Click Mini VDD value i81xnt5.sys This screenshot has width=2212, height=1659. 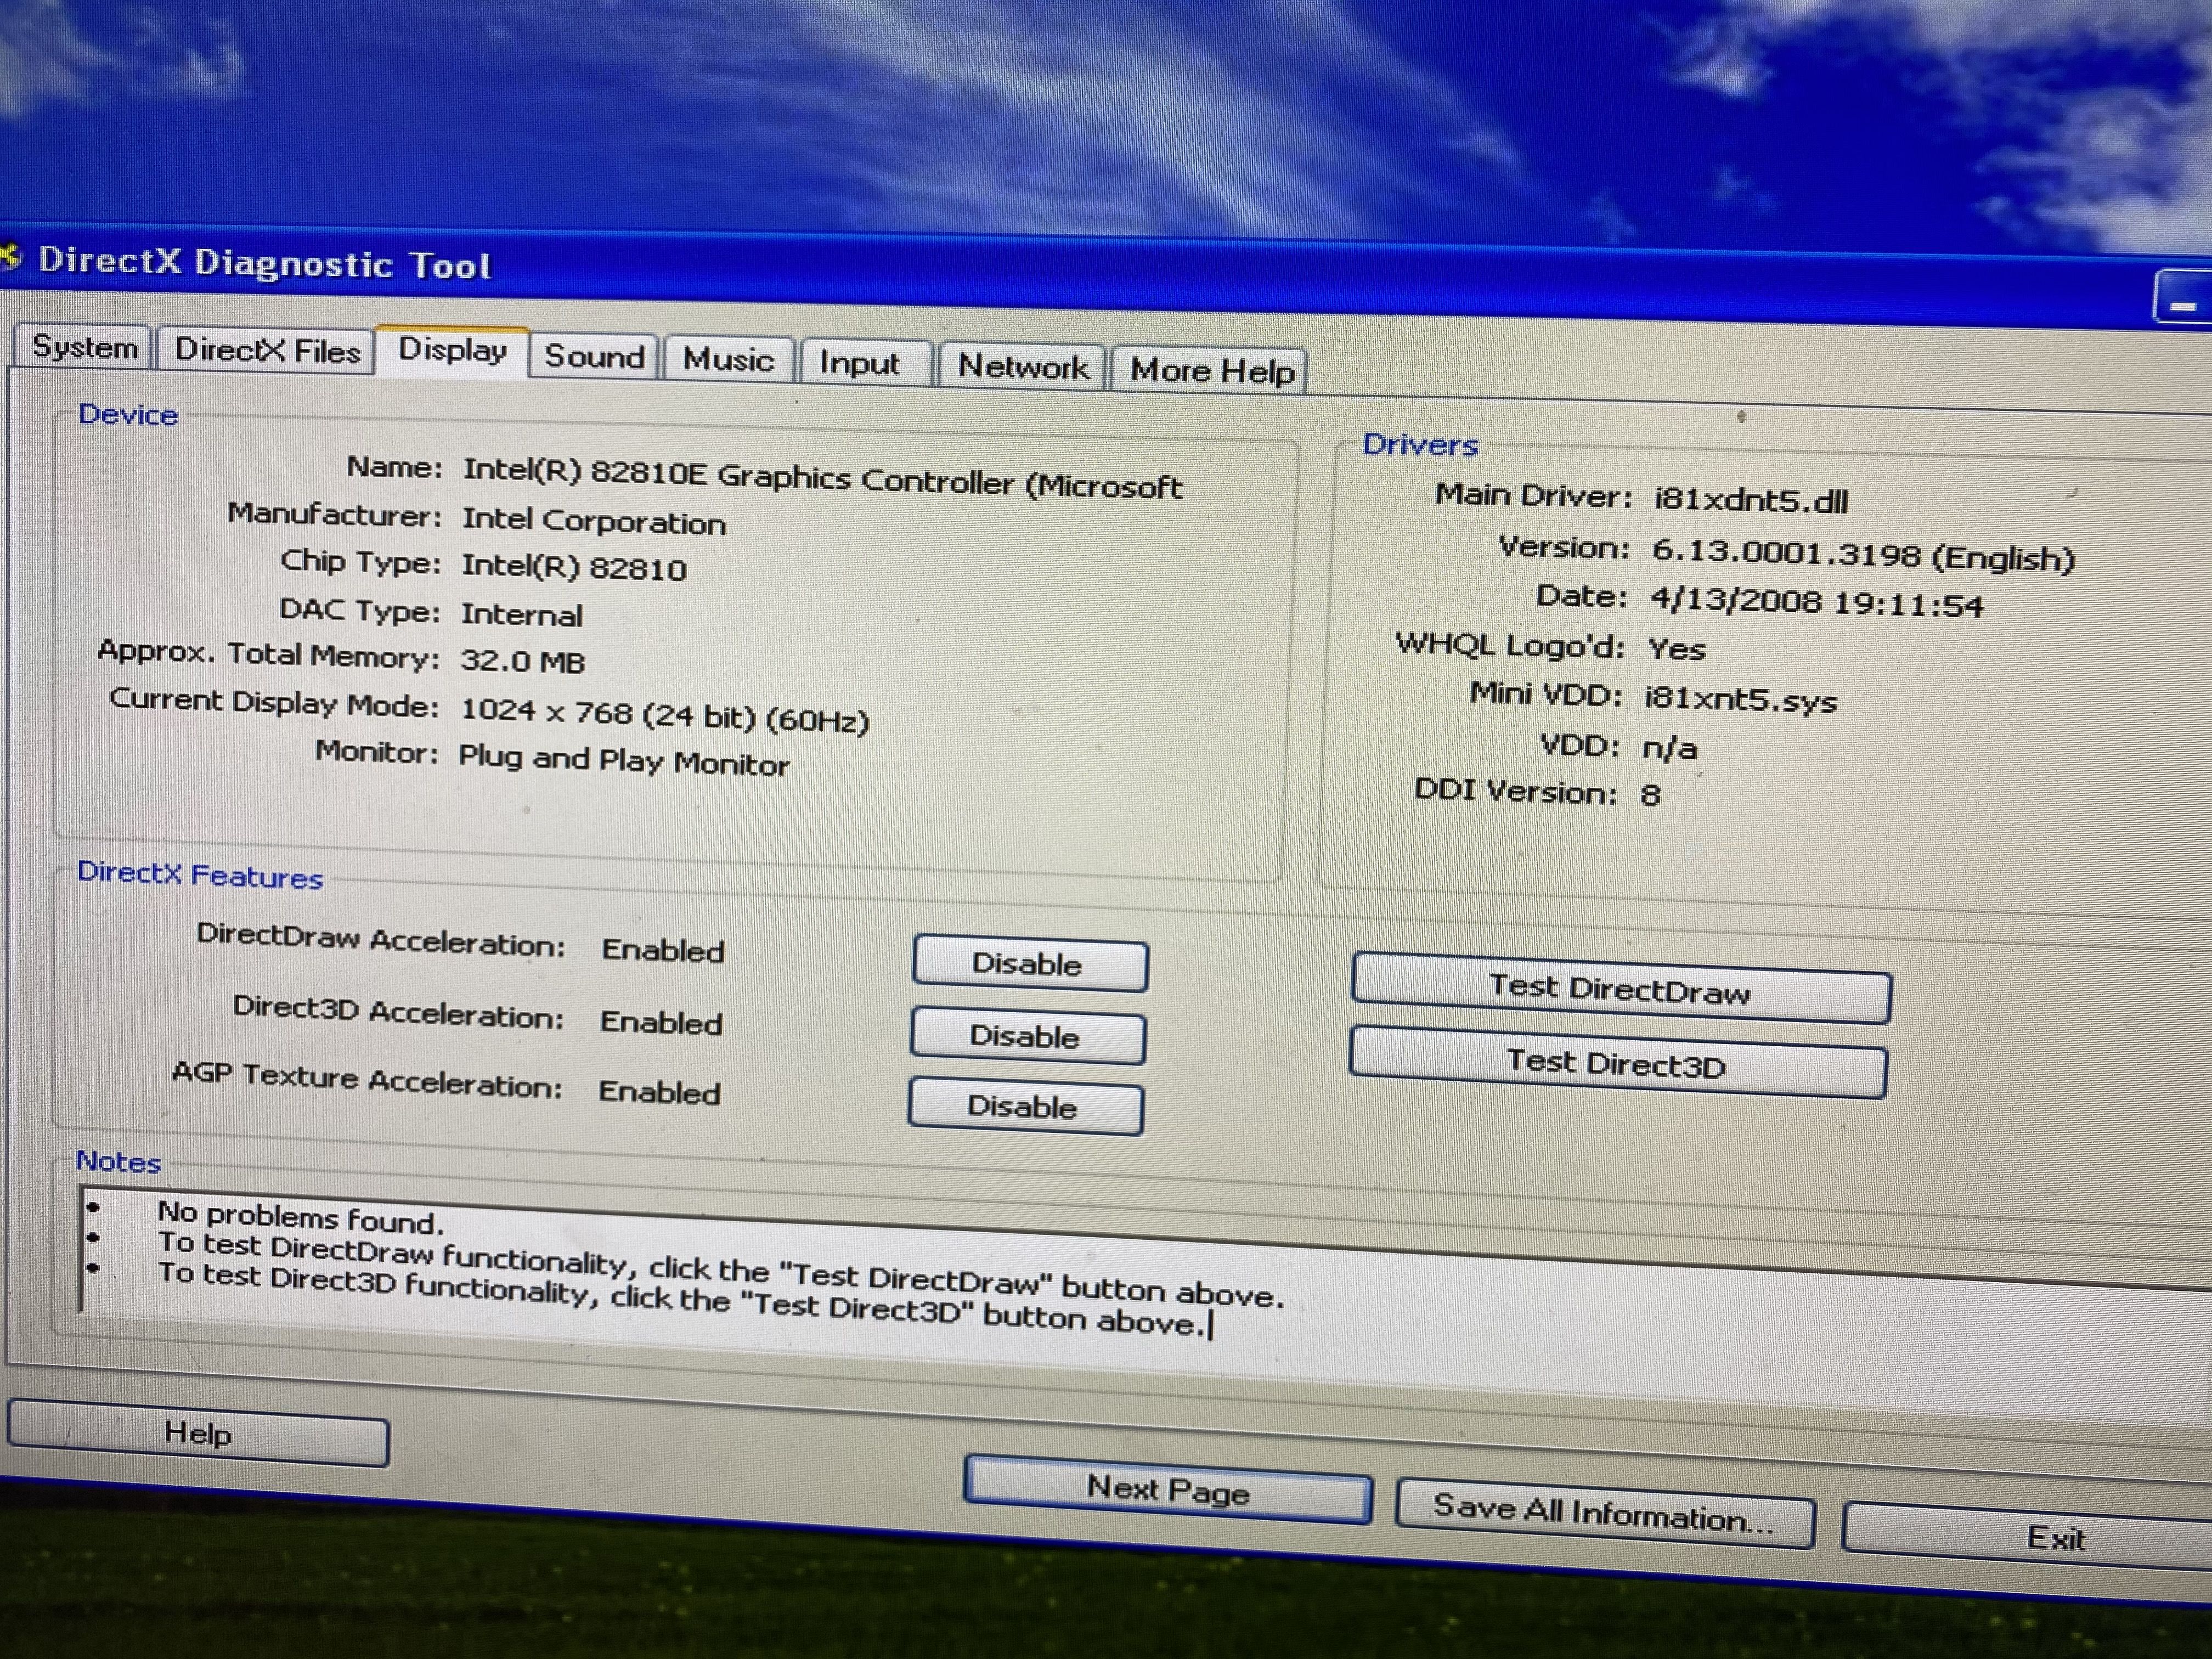[1741, 699]
